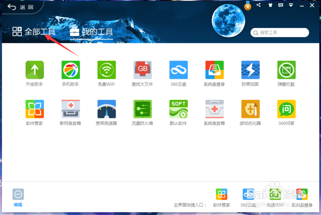
Task: Launch the 弹窗拦截 popup blocker
Action: point(286,70)
